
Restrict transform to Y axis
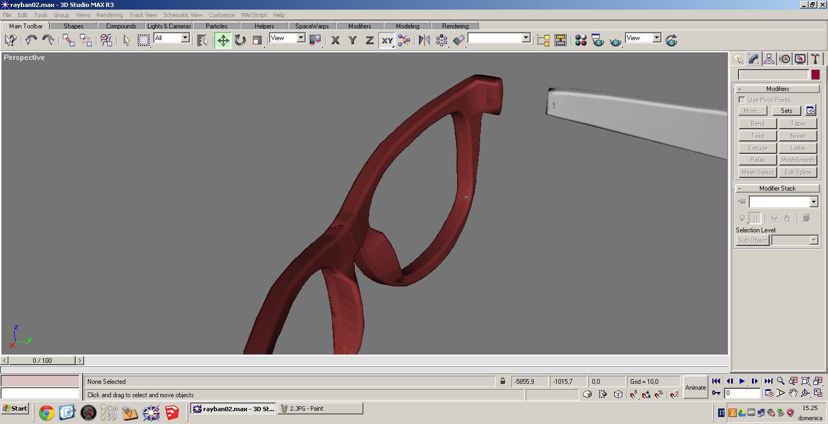353,40
